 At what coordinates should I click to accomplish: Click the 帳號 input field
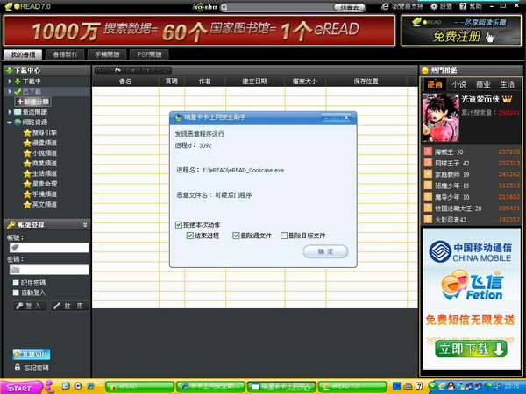pyautogui.click(x=49, y=248)
